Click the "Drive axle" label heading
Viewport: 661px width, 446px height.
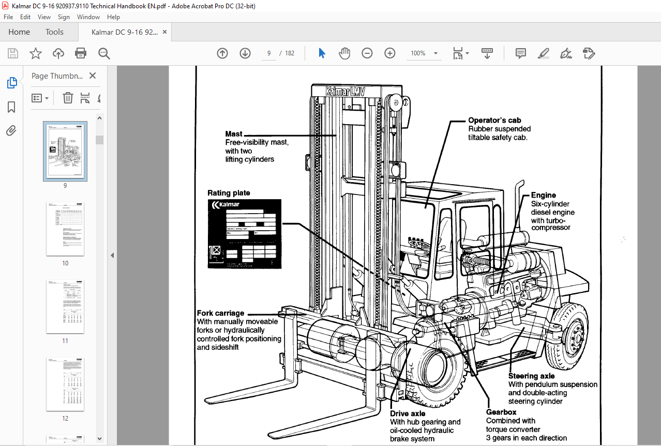pos(408,414)
